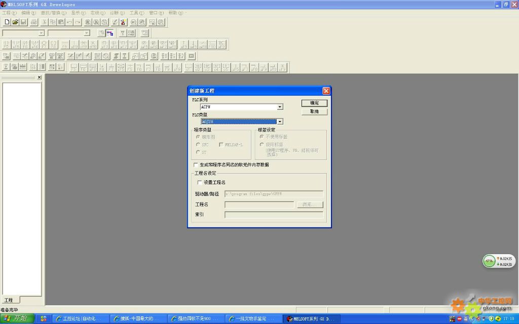
Task: Click the 工程名 input field
Action: point(259,205)
